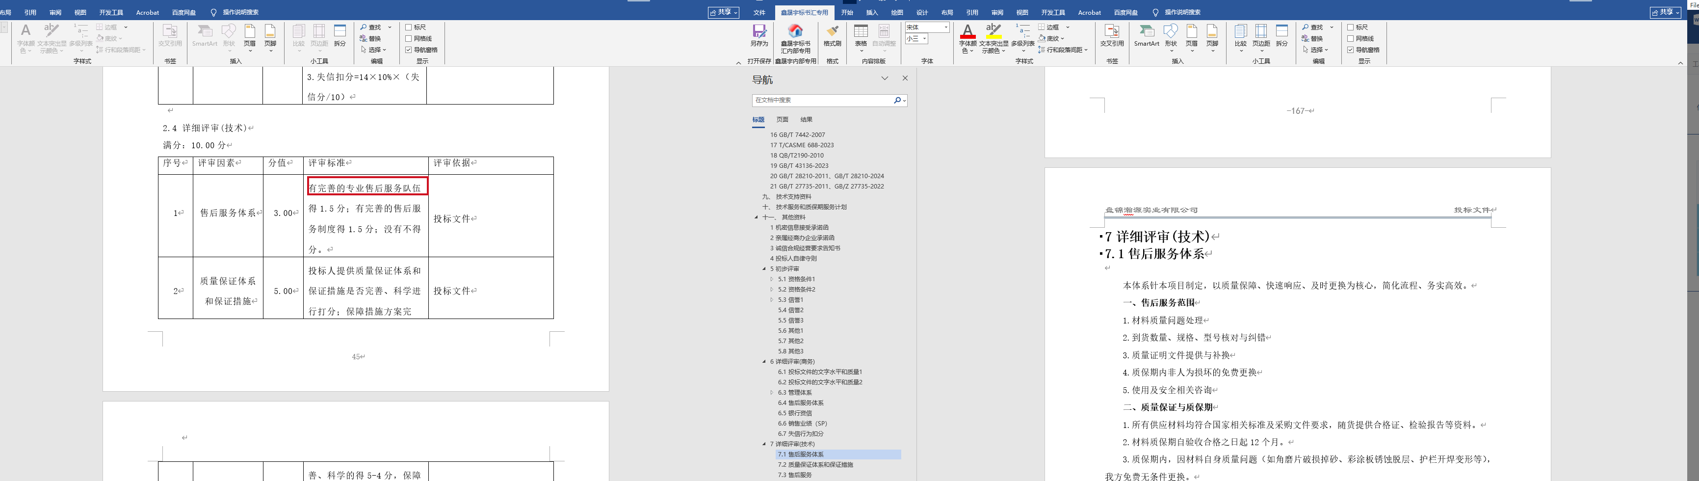Click 另存为 icon in right Word window
The height and width of the screenshot is (481, 1699).
coord(759,36)
